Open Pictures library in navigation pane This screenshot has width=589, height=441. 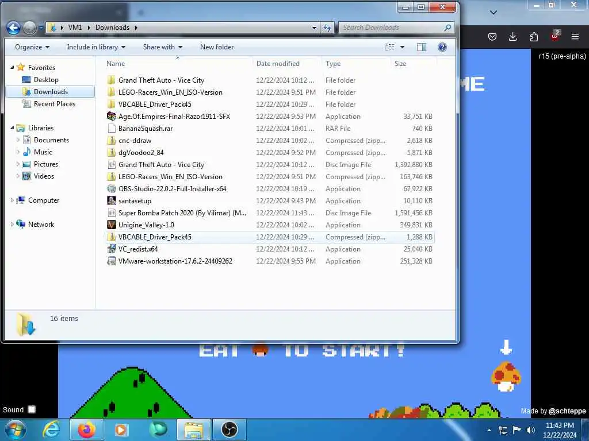point(46,164)
